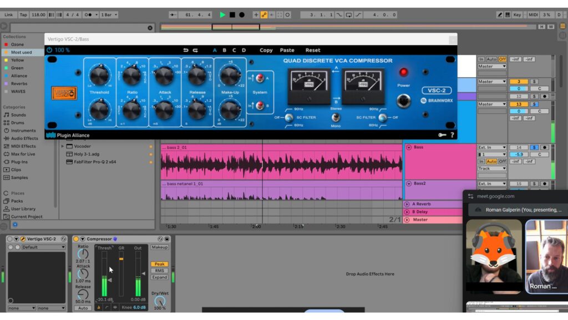The image size is (568, 320).
Task: Click the Makeup button in Compressor
Action: click(160, 247)
